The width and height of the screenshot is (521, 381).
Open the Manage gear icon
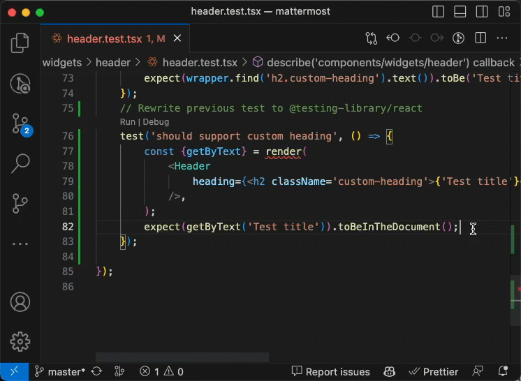(x=20, y=341)
